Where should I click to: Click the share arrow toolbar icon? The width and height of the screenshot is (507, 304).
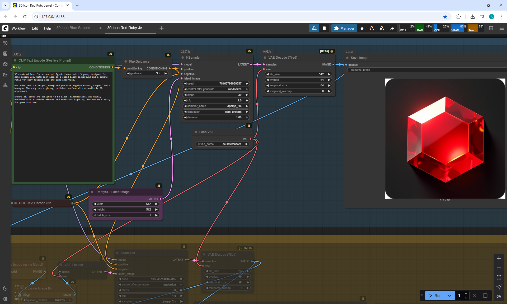(x=392, y=28)
